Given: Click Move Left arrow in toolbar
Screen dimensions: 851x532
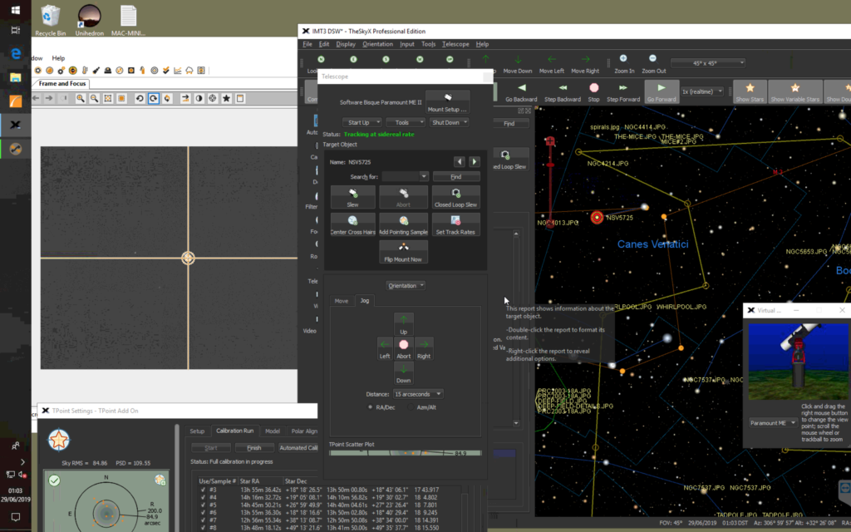Looking at the screenshot, I should pyautogui.click(x=552, y=63).
